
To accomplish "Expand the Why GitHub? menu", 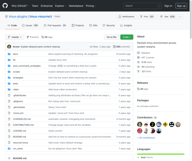I will click(x=20, y=6).
